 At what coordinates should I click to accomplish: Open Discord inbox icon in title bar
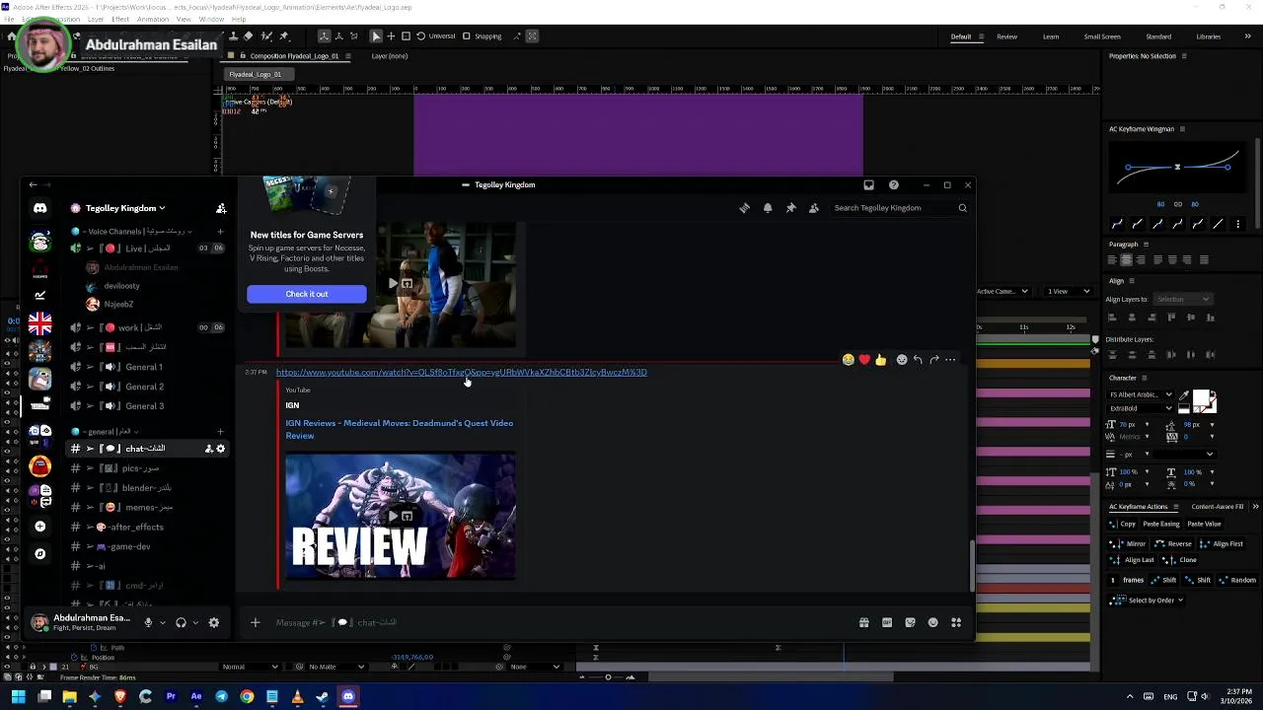[868, 184]
